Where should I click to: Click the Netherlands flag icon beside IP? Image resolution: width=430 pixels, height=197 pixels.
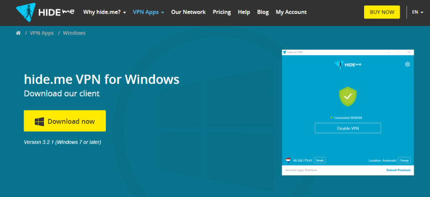(x=288, y=160)
